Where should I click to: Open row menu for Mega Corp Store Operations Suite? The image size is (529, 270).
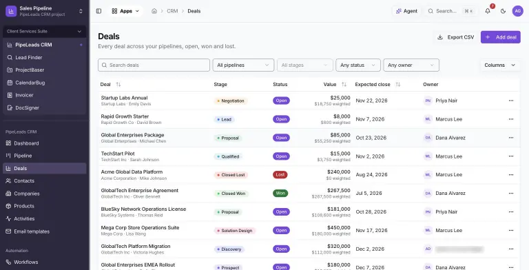tap(511, 231)
